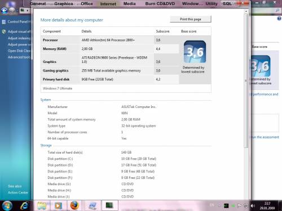The height and width of the screenshot is (211, 282).
Task: Click the scrollbar up arrow
Action: (x=246, y=11)
